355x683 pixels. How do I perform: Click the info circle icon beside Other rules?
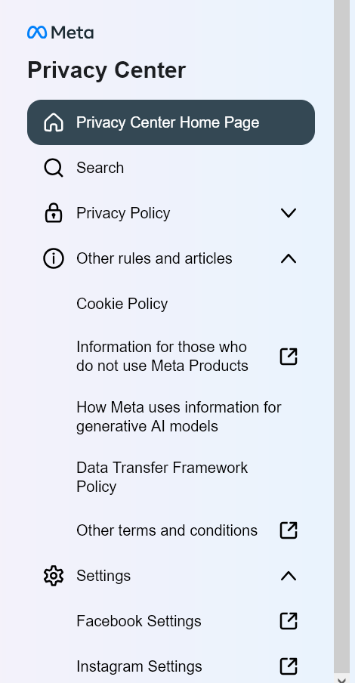tap(54, 258)
